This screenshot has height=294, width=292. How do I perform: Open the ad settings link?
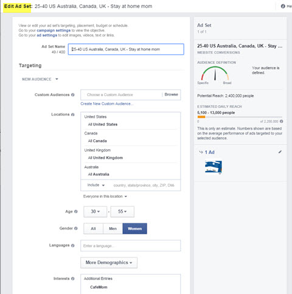click(x=47, y=35)
